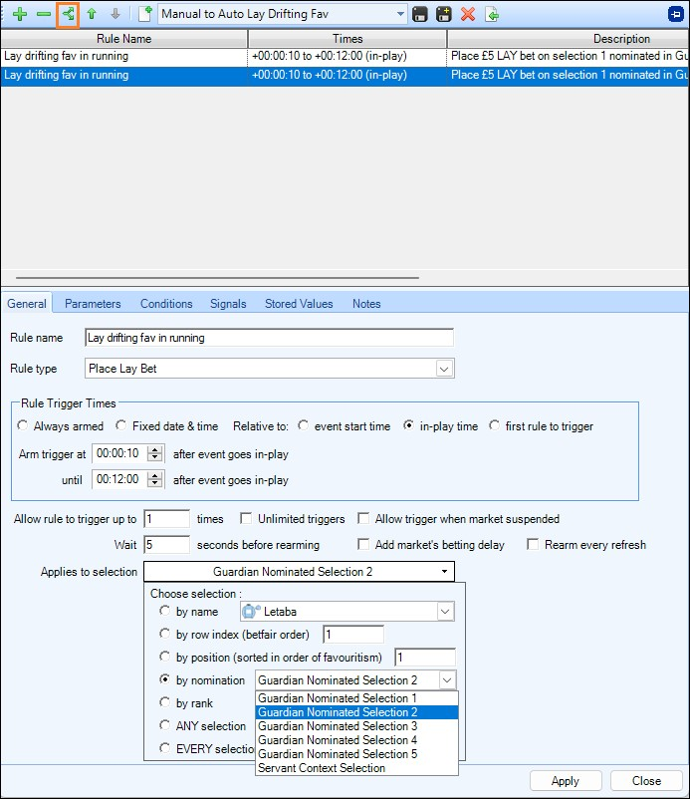
Task: Choose the Fixed date & time option
Action: coord(121,425)
